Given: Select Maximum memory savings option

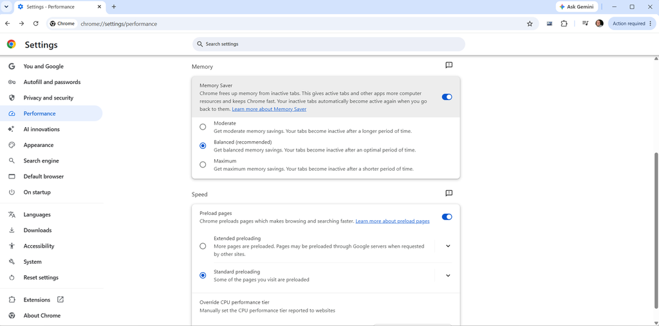Looking at the screenshot, I should point(203,165).
